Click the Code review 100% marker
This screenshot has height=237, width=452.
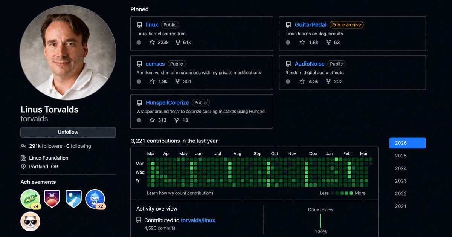click(321, 222)
